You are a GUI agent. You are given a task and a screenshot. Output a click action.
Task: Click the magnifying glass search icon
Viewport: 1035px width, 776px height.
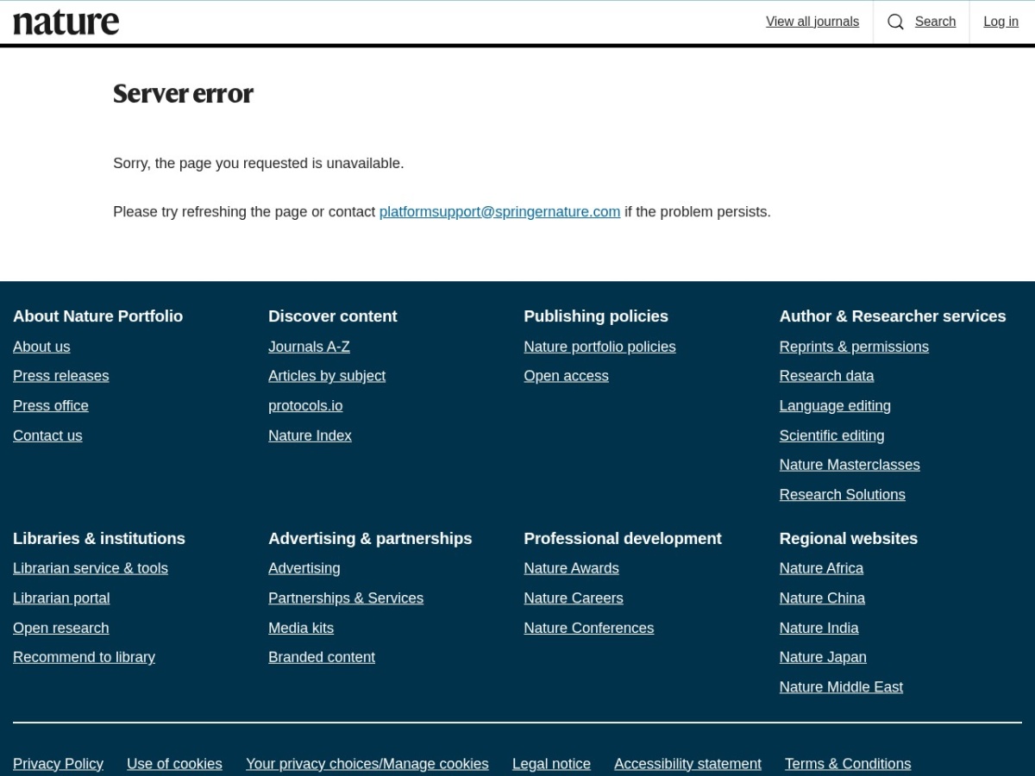click(896, 22)
